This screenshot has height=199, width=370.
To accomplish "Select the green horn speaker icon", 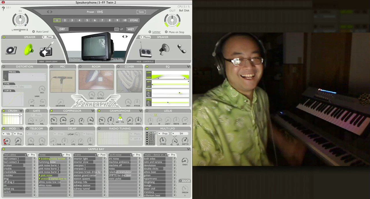I will [28, 49].
